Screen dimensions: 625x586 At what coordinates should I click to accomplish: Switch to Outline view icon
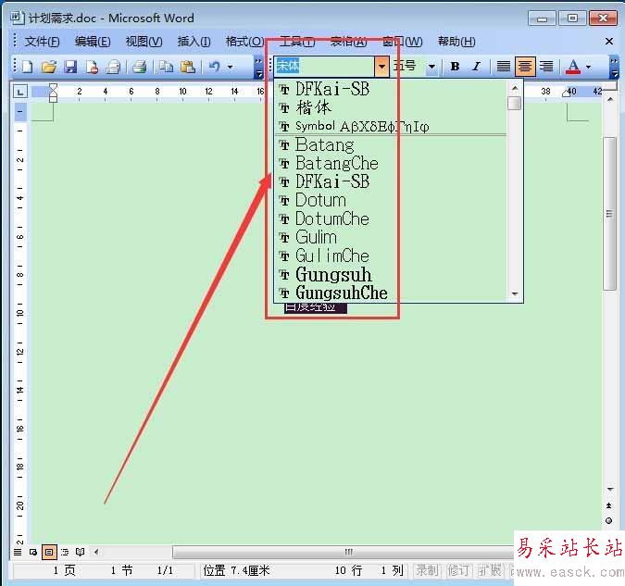(x=65, y=552)
